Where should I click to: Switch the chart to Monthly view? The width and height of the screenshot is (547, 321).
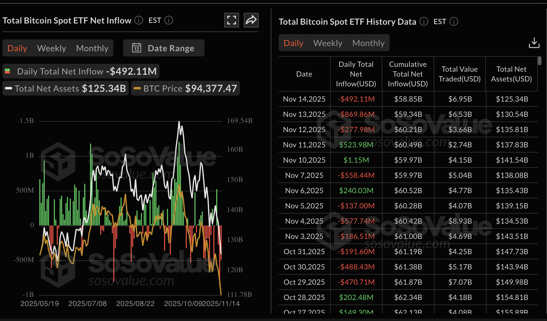point(92,48)
